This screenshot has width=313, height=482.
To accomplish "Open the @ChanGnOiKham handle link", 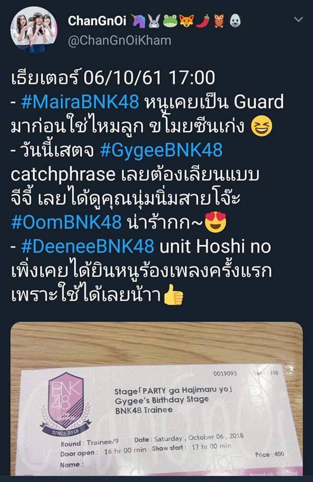I will (119, 41).
